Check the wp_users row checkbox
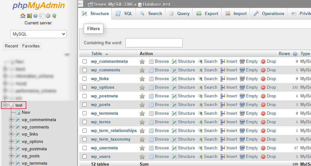This screenshot has width=311, height=166. point(85,156)
